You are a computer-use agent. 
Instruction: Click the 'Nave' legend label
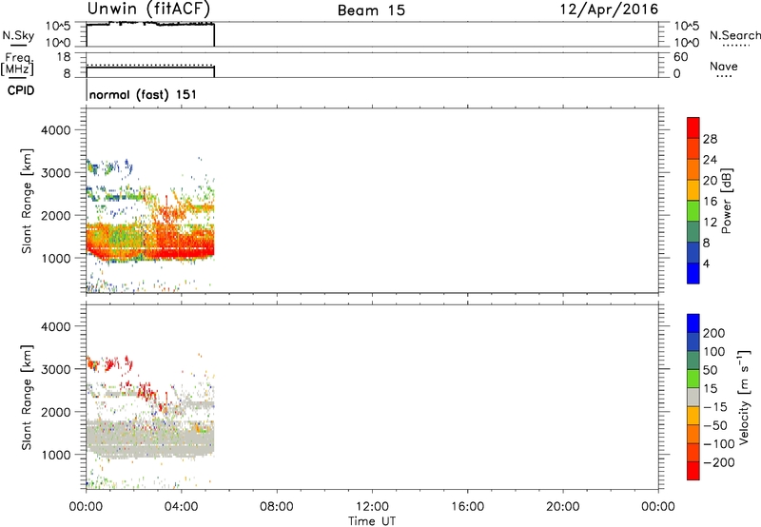(724, 67)
